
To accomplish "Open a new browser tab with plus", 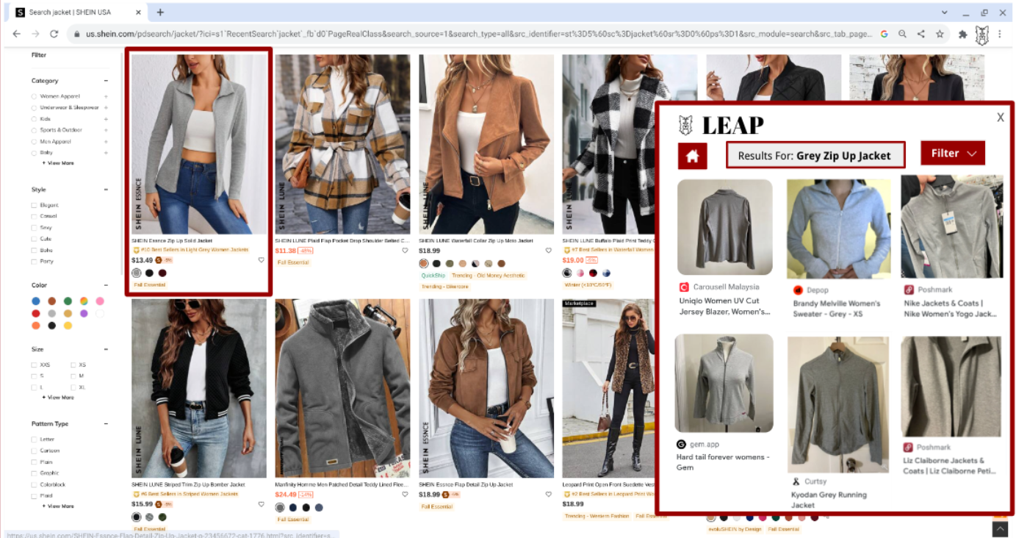I will [x=160, y=12].
